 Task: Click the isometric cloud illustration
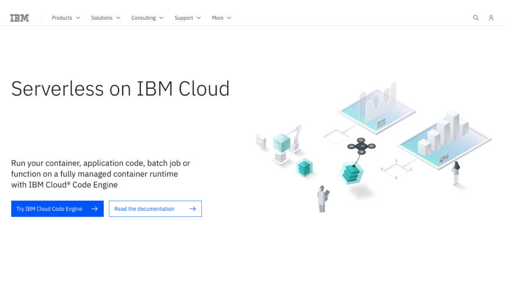pyautogui.click(x=374, y=147)
